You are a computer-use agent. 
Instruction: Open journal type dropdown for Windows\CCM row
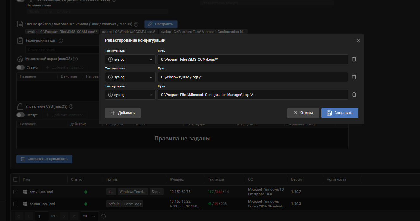pyautogui.click(x=130, y=77)
